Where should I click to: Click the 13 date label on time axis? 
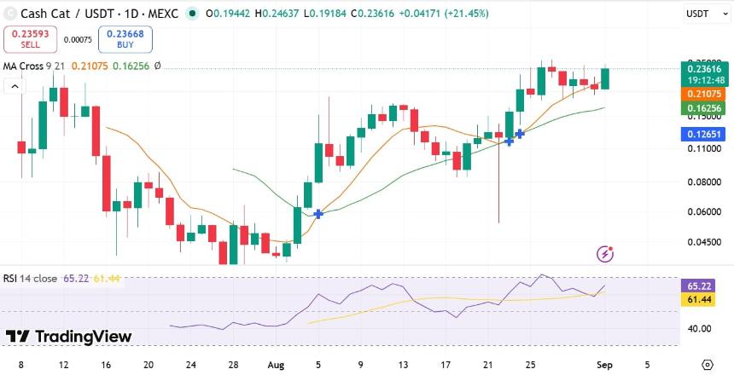[403, 365]
